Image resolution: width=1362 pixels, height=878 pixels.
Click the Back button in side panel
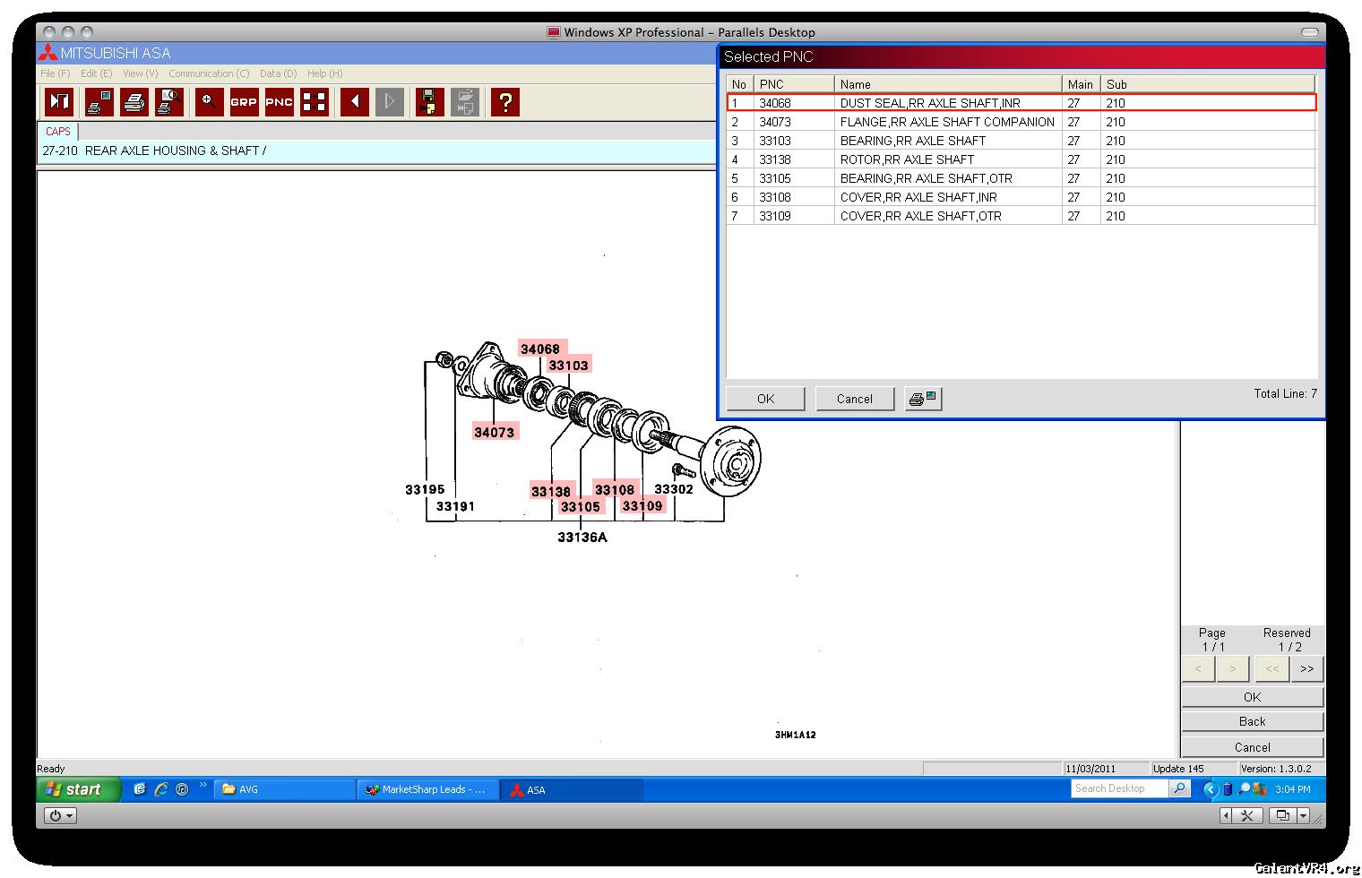point(1252,721)
